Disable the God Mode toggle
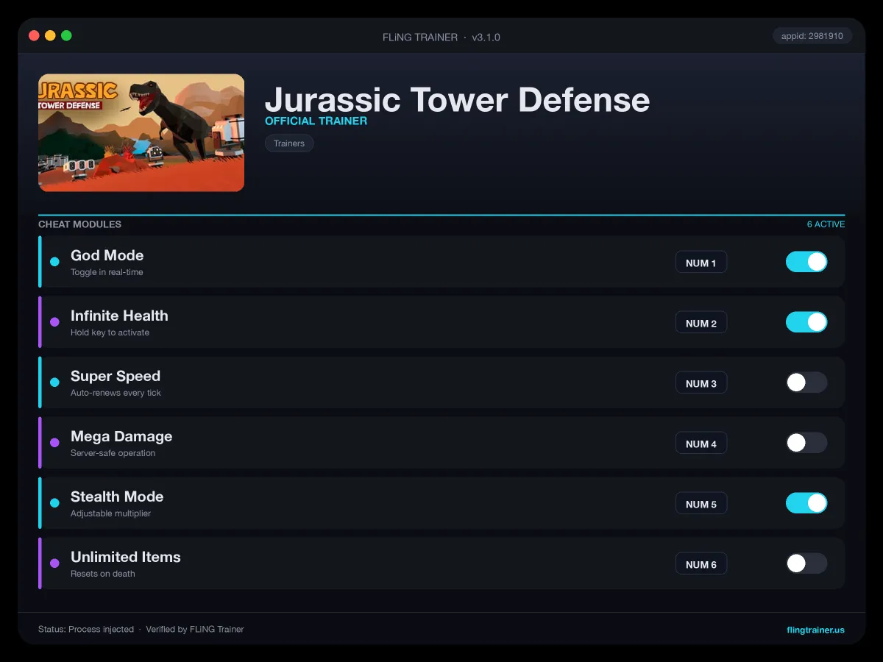This screenshot has width=883, height=662. 806,262
